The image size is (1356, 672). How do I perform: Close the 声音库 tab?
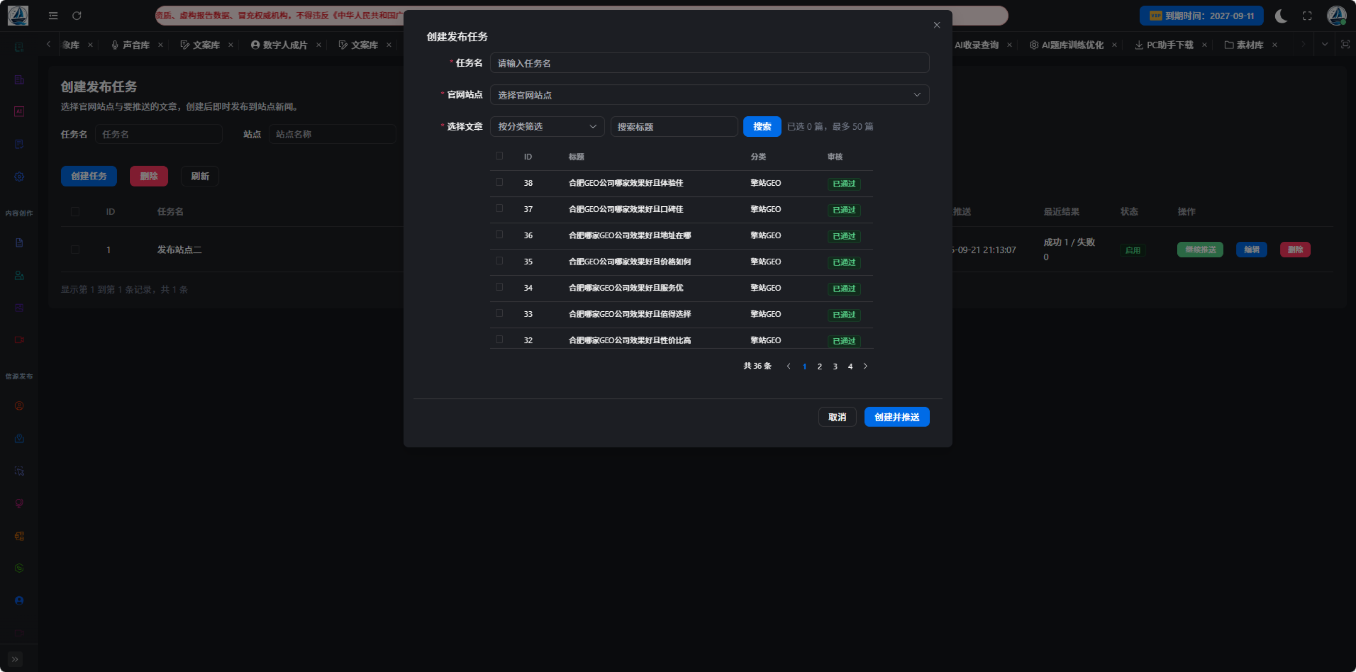[161, 45]
